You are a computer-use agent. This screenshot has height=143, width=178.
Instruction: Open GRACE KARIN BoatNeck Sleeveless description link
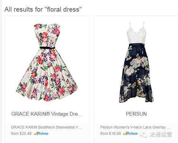[x=46, y=127]
